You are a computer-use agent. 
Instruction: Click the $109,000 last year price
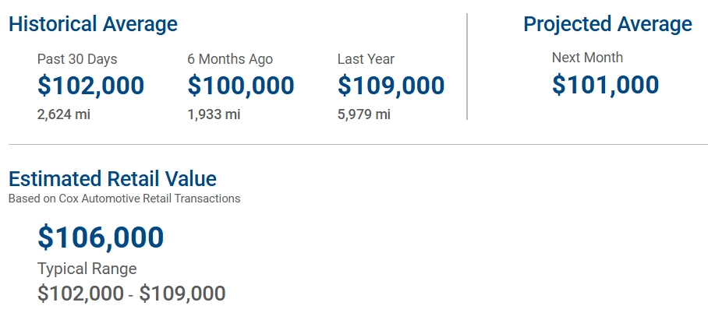(391, 85)
